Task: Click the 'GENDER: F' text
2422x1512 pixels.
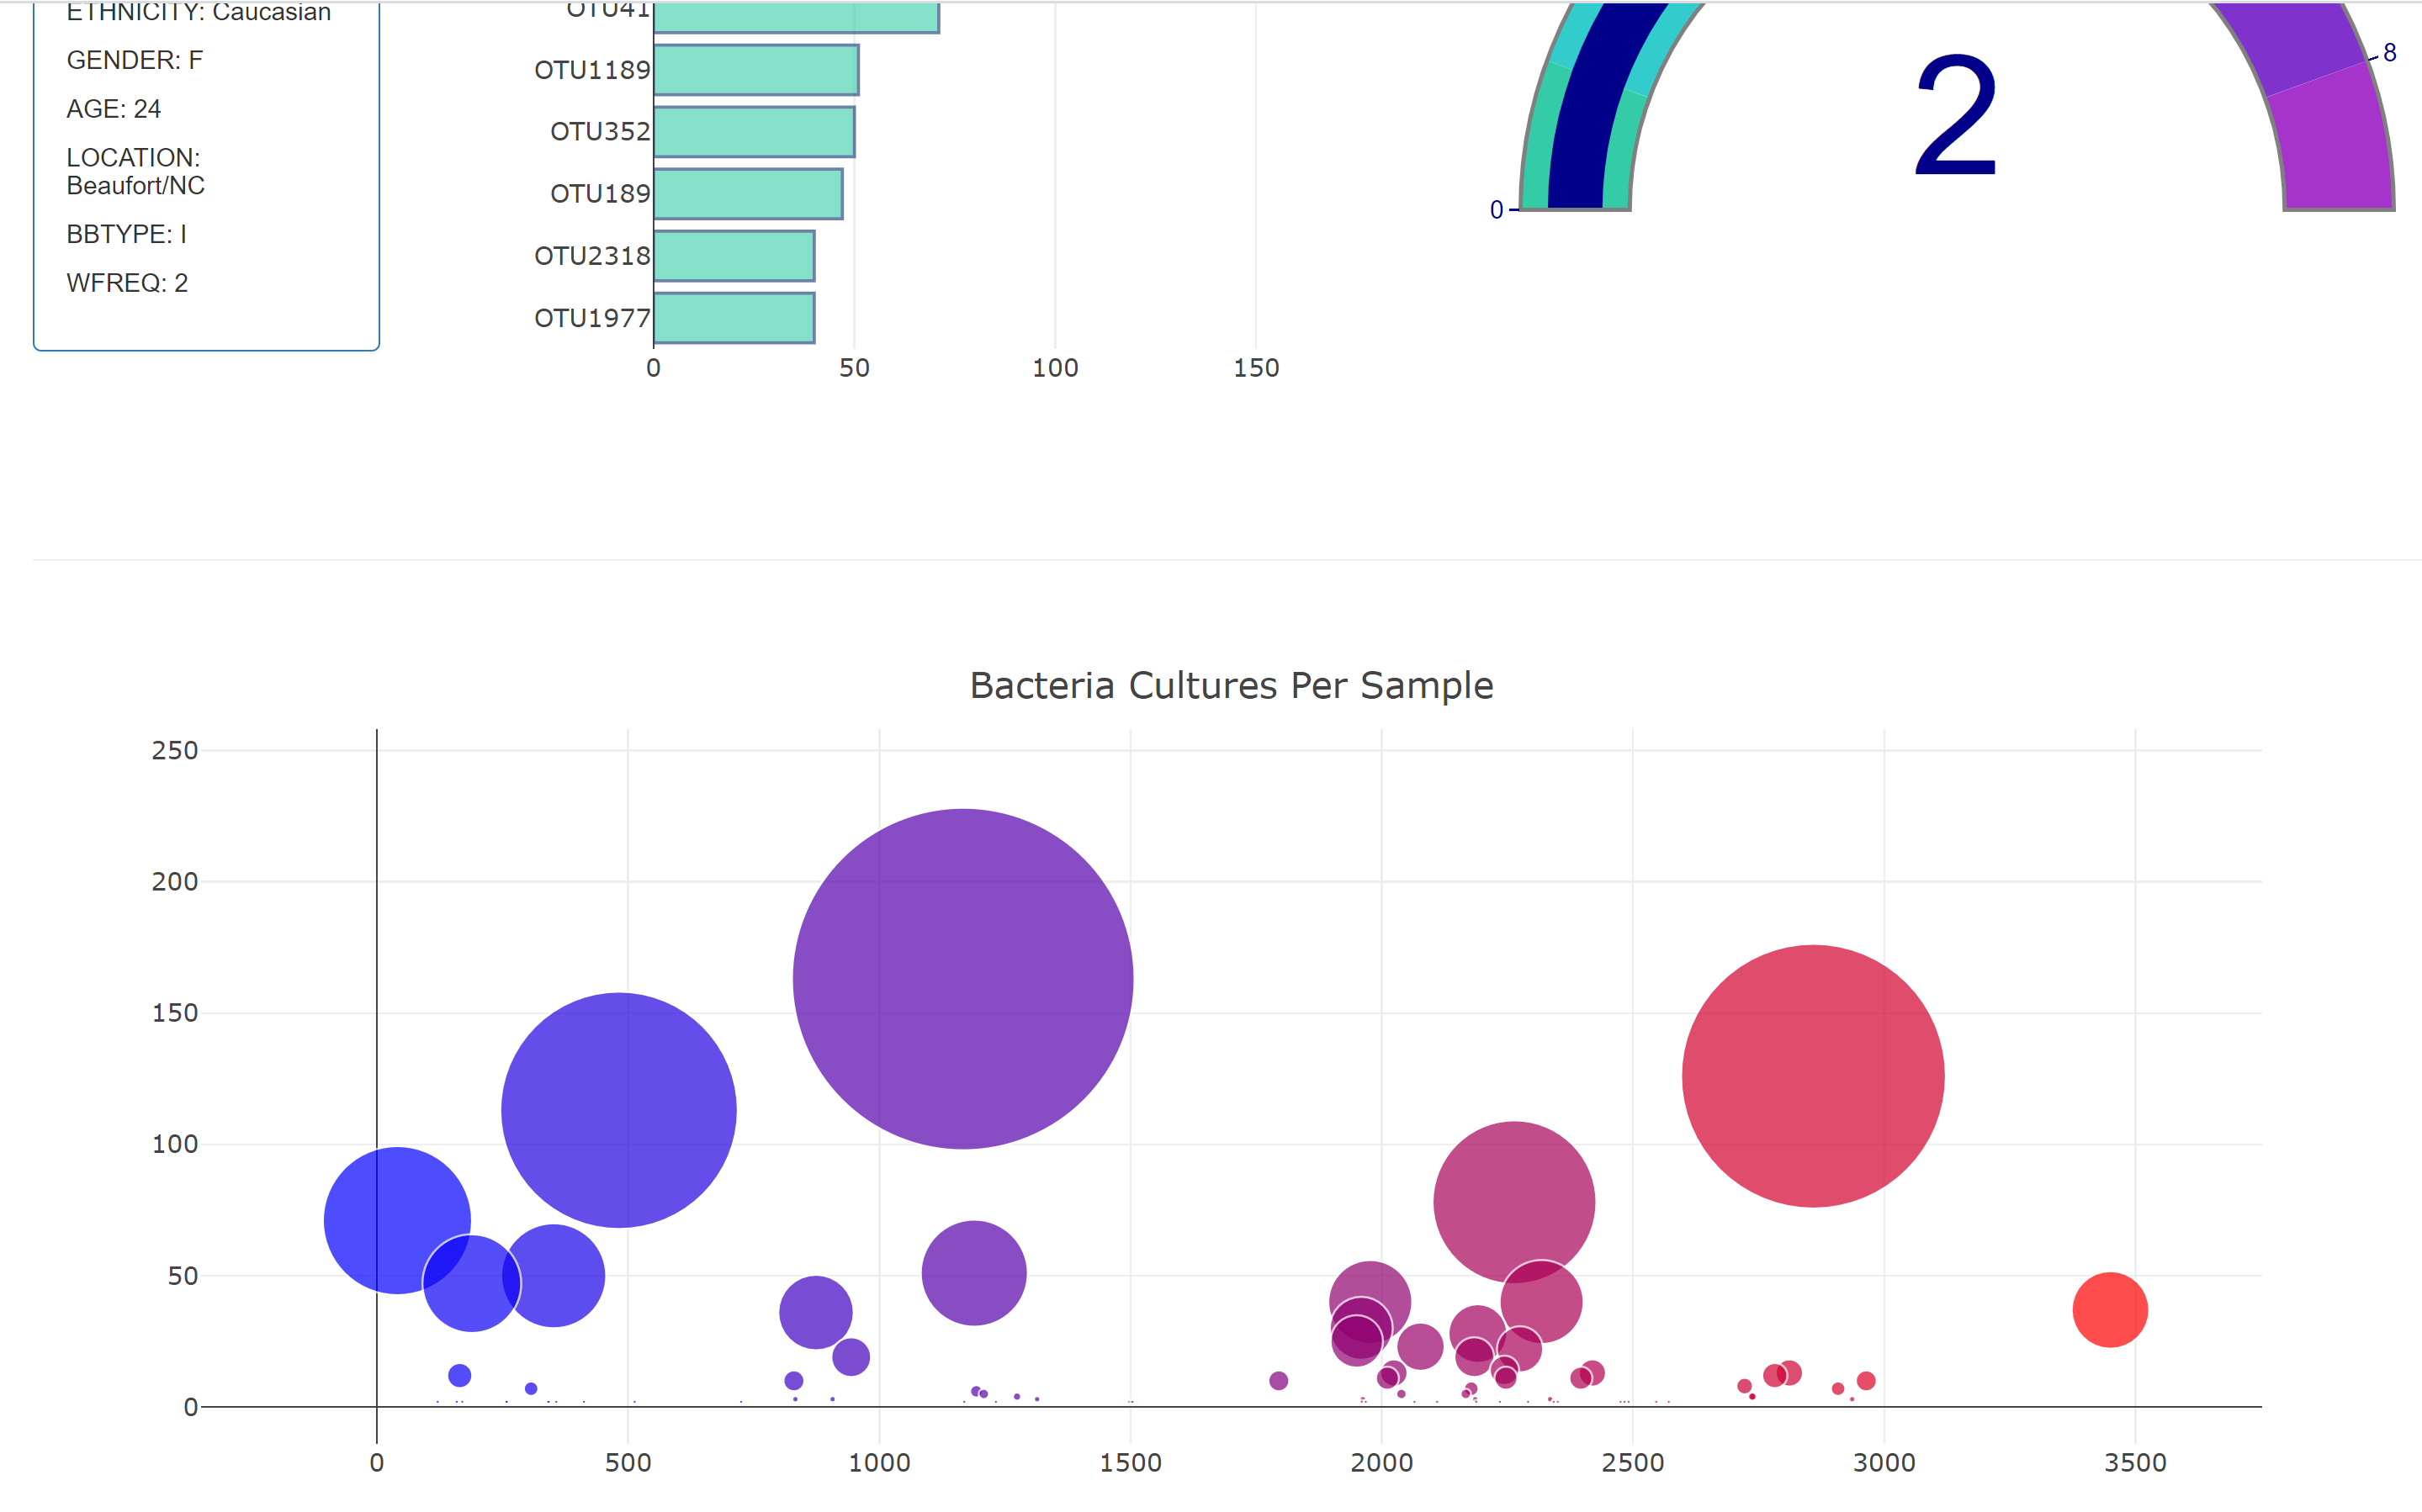Action: [134, 60]
